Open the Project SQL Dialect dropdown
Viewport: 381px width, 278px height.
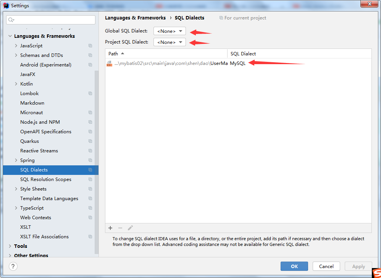(x=170, y=42)
